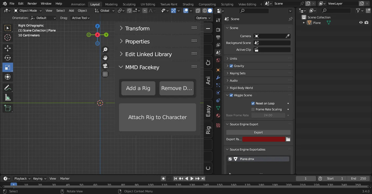Click the Attach Rig to Character button
This screenshot has width=372, height=194.
click(x=157, y=117)
